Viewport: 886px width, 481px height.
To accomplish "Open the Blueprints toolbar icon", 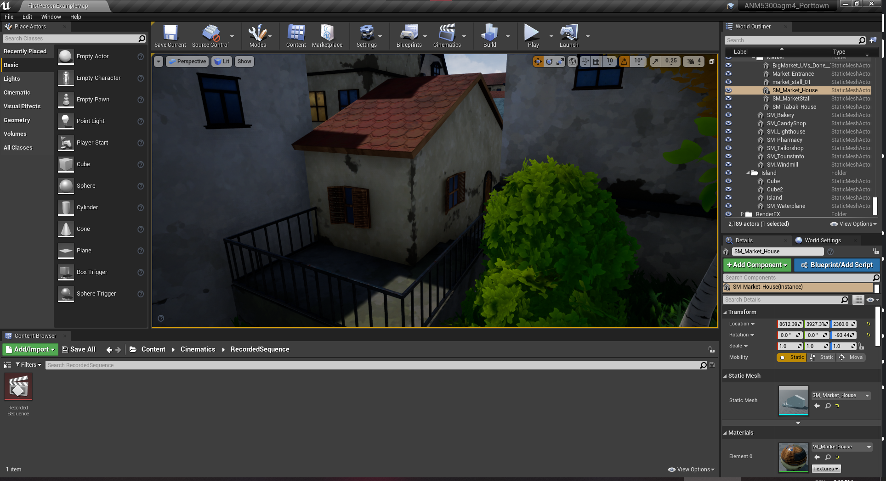I will tap(409, 36).
